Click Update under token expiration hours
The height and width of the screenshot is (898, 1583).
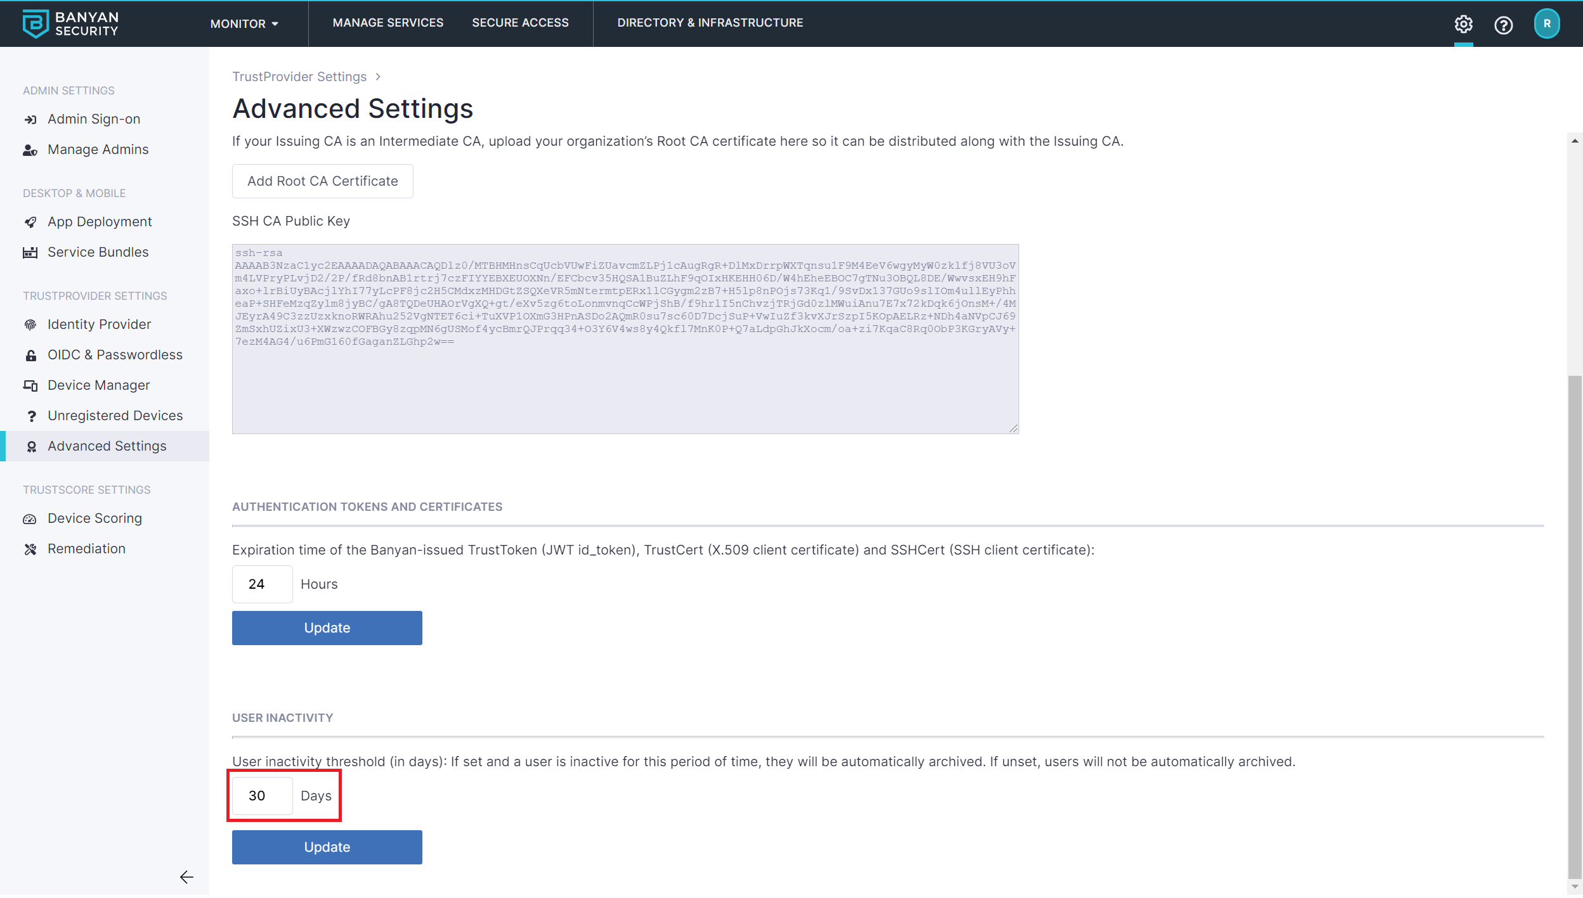327,628
